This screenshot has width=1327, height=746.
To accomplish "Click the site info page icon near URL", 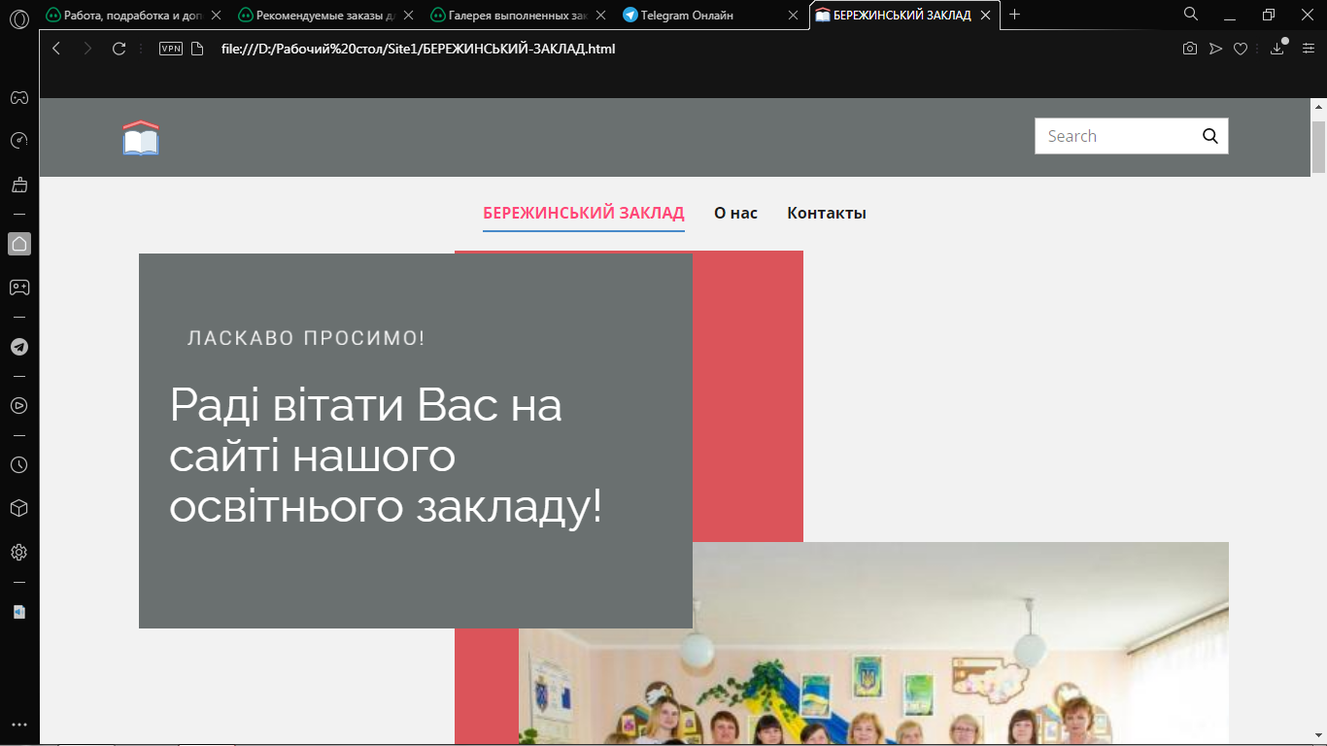I will click(197, 49).
